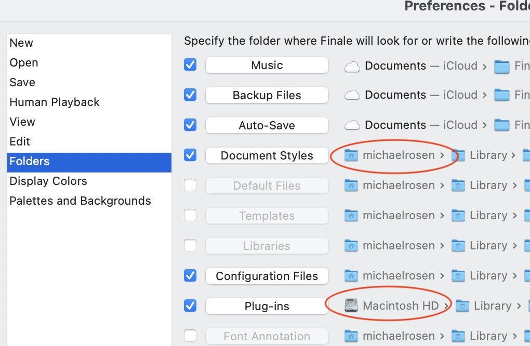Click chevron after Documents — iCloud in Music row
The height and width of the screenshot is (346, 530).
point(484,66)
